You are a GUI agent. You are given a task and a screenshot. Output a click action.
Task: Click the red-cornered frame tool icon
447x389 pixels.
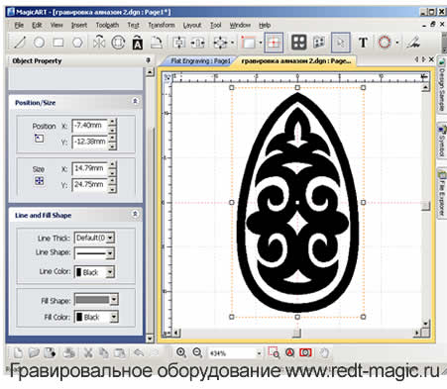click(x=249, y=43)
